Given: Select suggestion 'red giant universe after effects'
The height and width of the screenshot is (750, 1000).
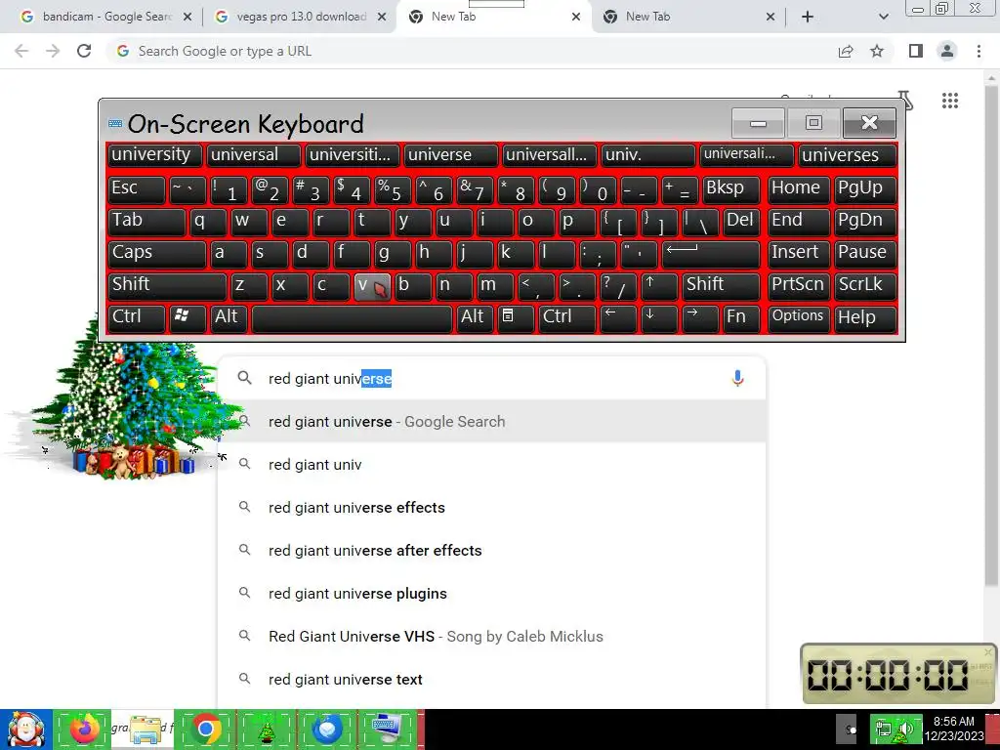Looking at the screenshot, I should (x=491, y=551).
